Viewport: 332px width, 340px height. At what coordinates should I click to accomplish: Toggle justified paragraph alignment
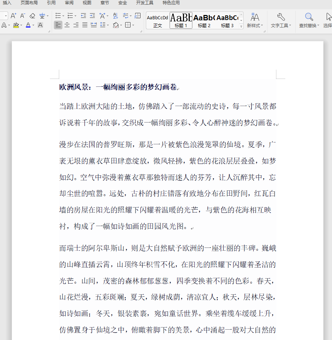84,25
